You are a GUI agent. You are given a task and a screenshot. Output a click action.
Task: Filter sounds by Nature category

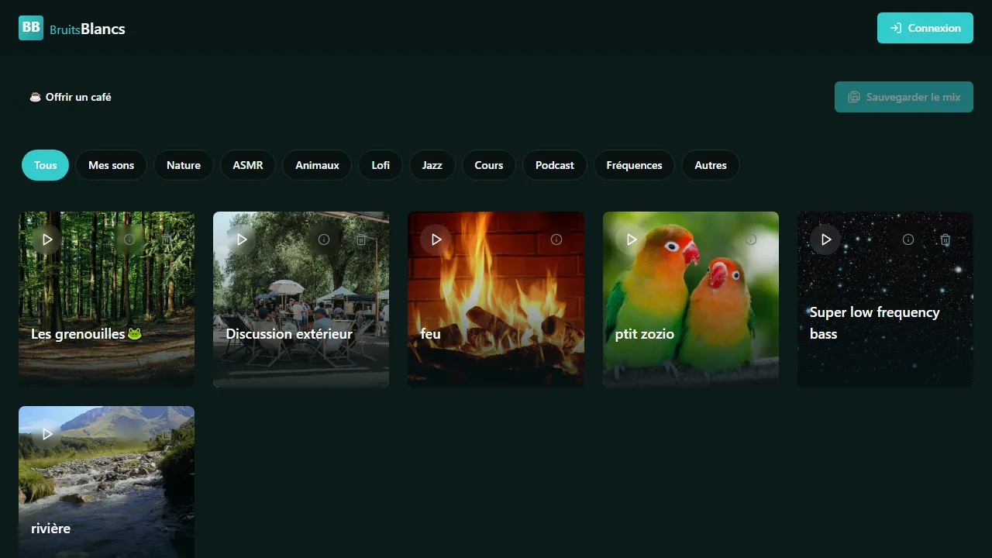click(184, 165)
